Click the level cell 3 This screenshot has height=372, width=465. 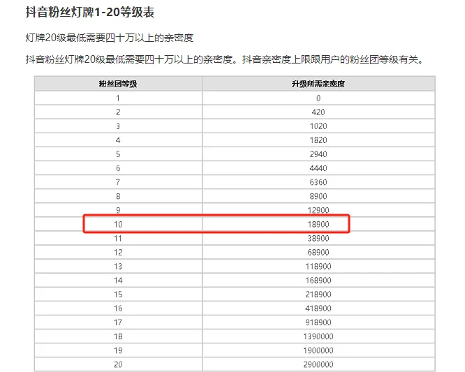coord(118,126)
